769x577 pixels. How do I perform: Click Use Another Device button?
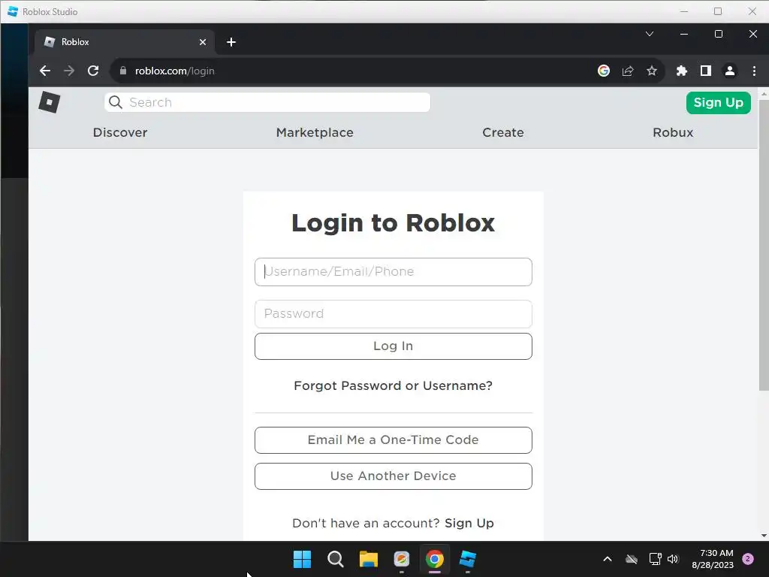[393, 476]
